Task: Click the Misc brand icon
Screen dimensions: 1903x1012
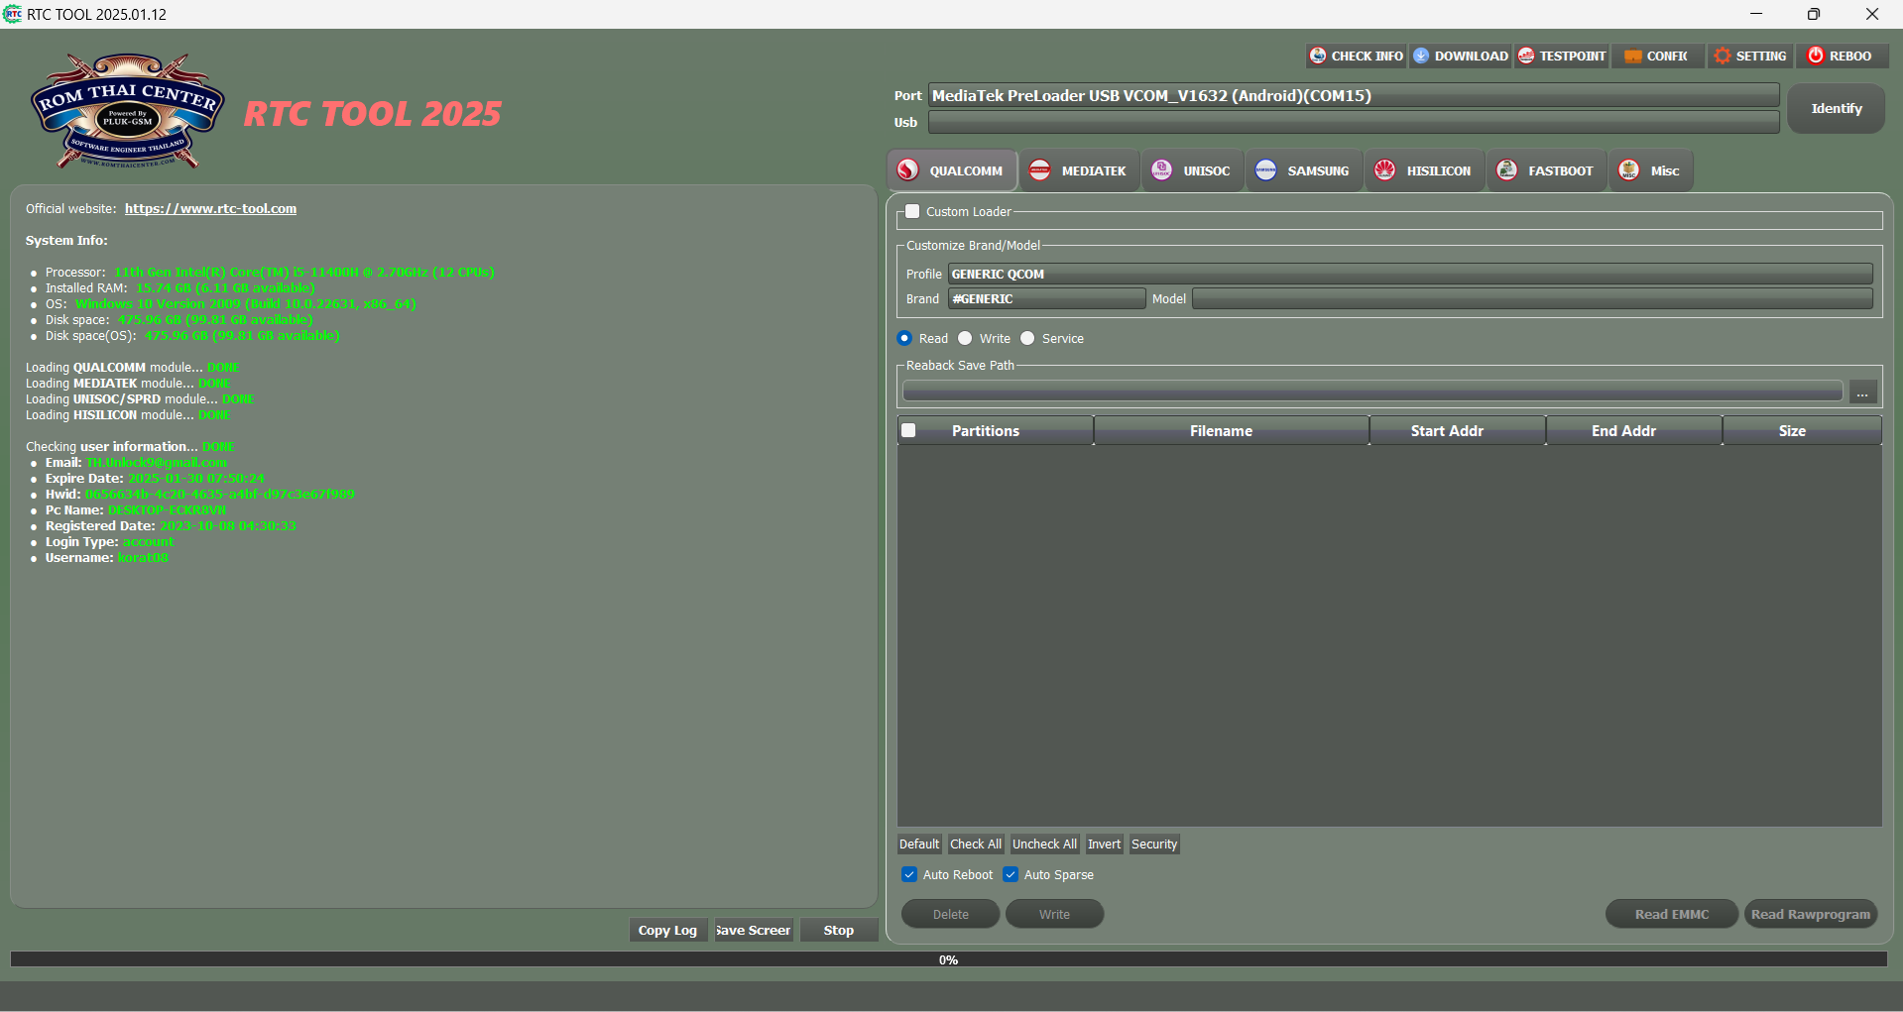Action: 1627,169
